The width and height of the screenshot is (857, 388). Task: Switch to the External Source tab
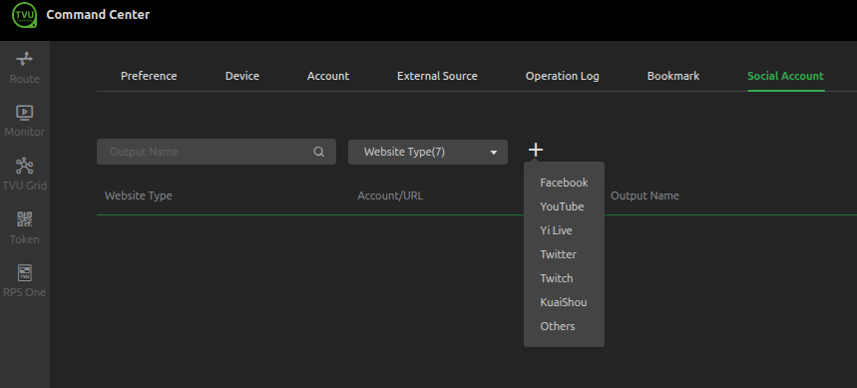coord(437,76)
